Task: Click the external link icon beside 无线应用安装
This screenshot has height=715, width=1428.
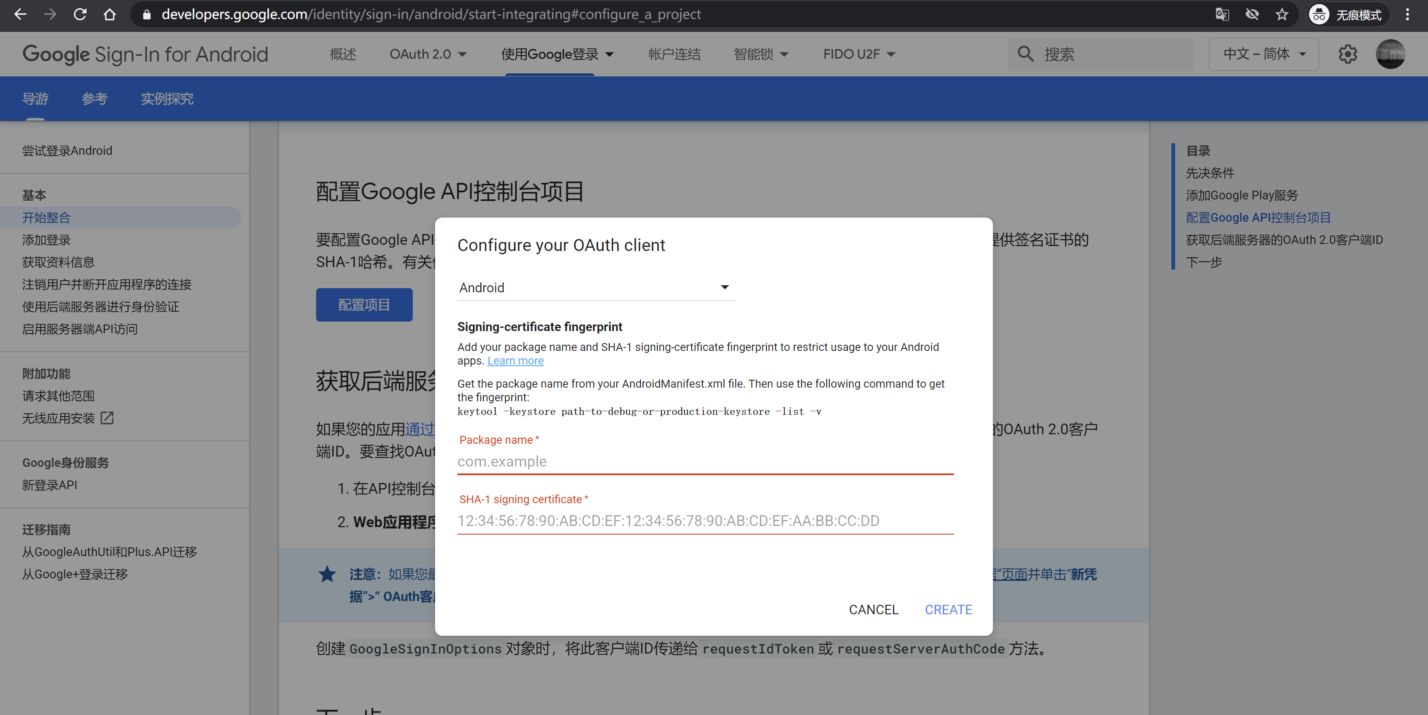Action: pyautogui.click(x=107, y=418)
